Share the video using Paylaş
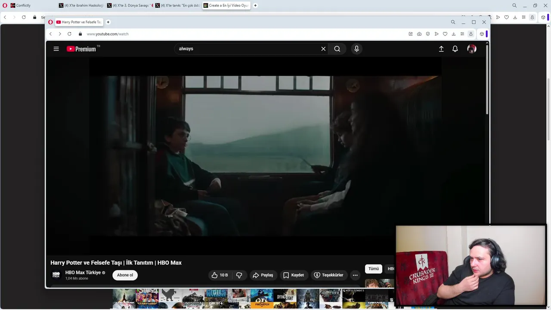Viewport: 551px width, 310px height. pyautogui.click(x=263, y=275)
